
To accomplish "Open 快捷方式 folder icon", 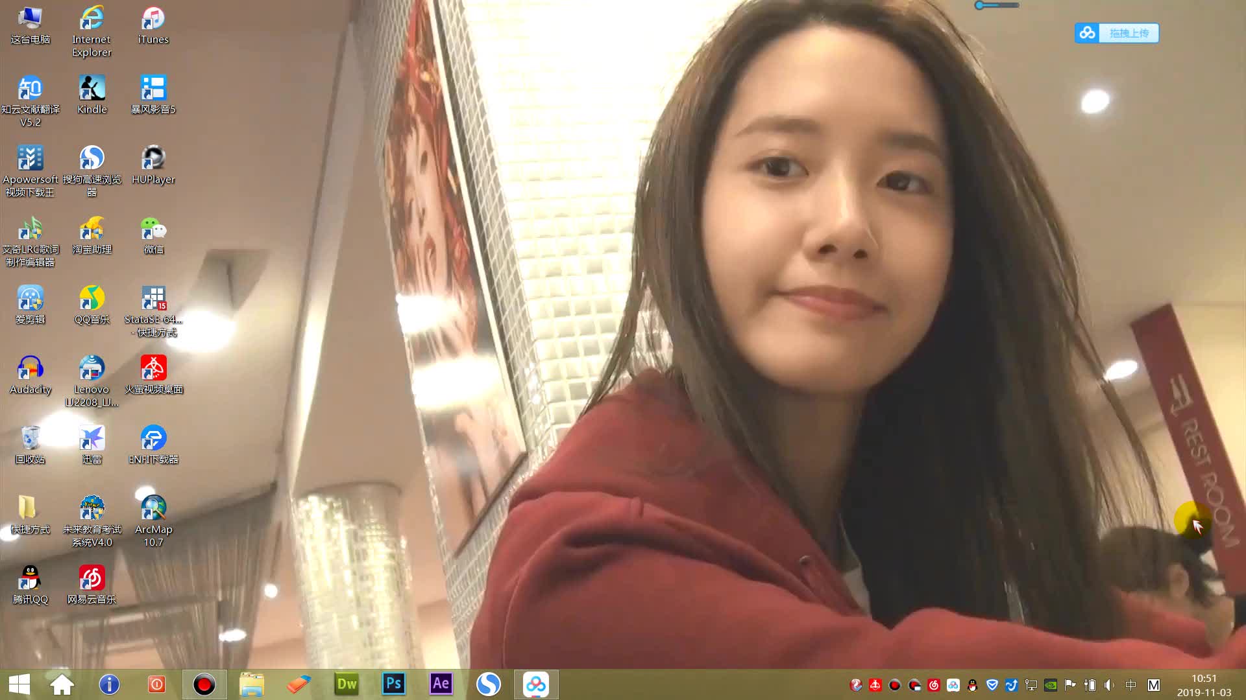I will 30,515.
